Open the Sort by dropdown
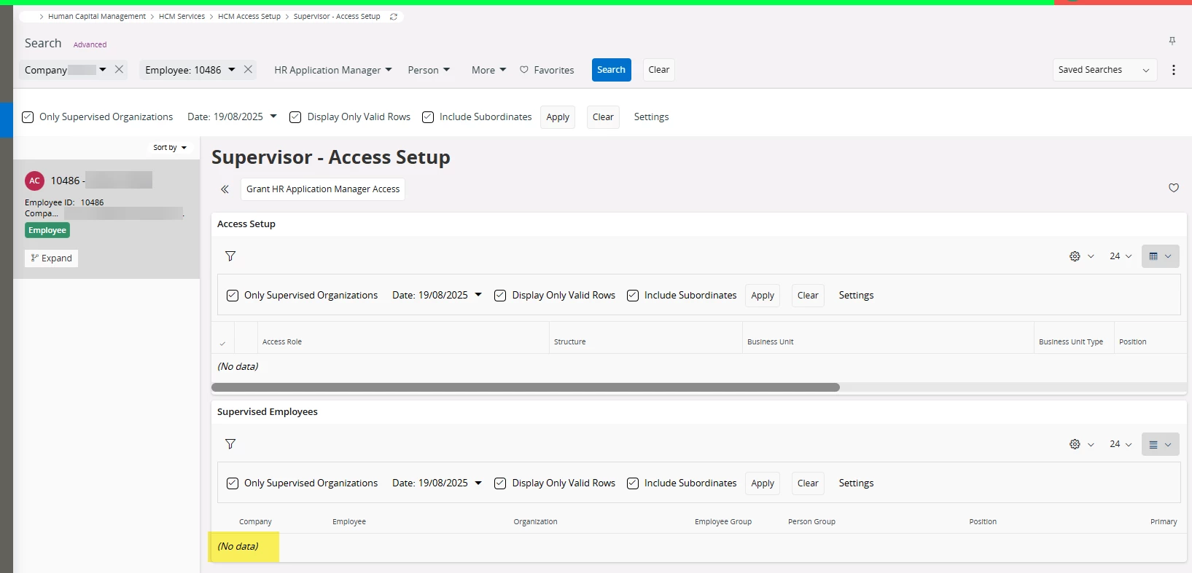1192x573 pixels. click(x=170, y=147)
